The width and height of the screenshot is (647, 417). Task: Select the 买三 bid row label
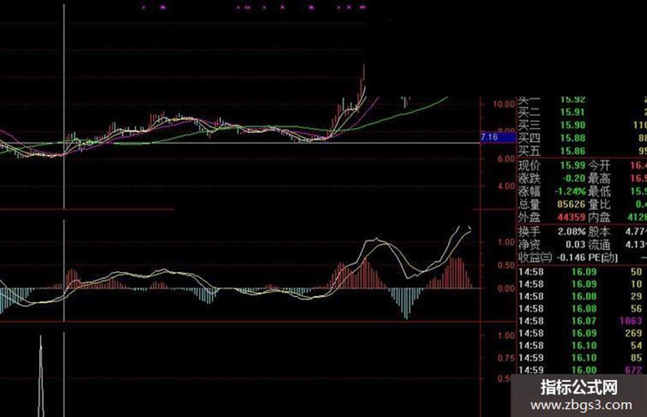coord(529,125)
